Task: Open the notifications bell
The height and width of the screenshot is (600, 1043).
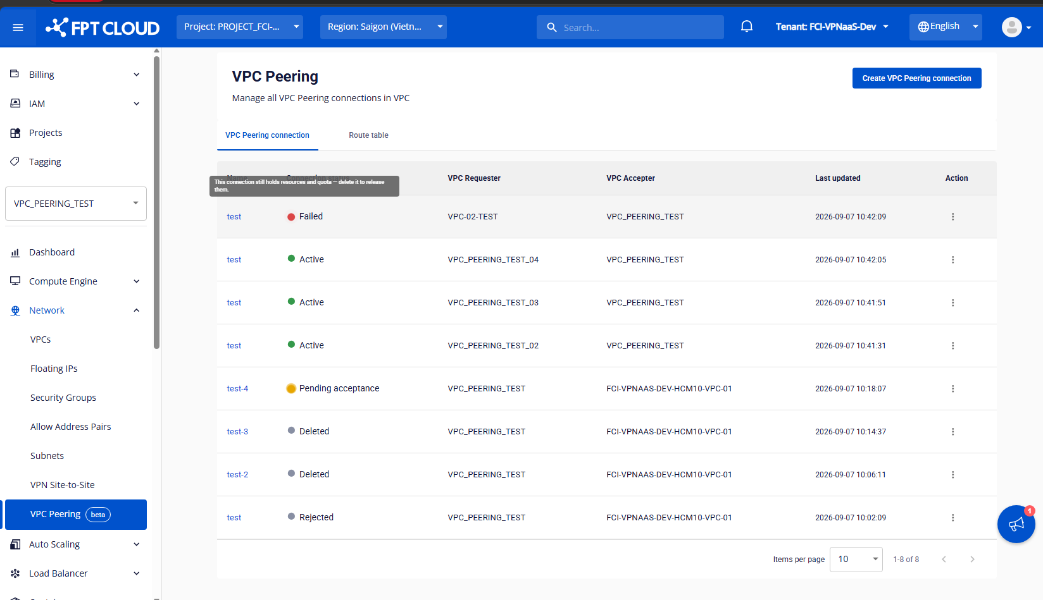Action: 747,27
